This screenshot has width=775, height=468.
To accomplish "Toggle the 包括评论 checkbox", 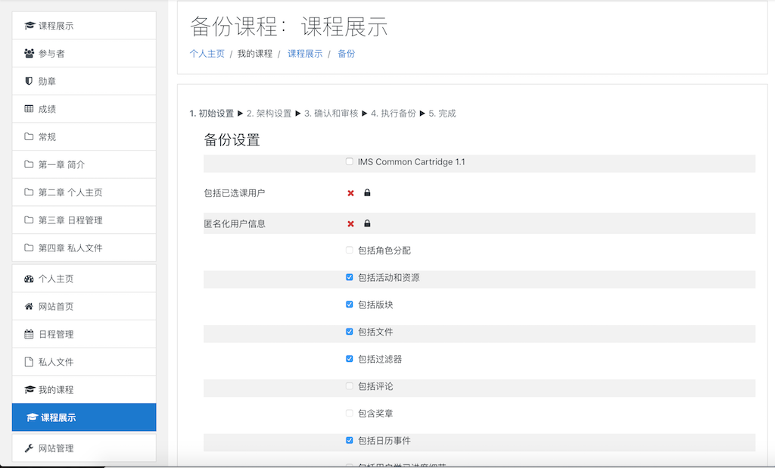I will point(350,386).
